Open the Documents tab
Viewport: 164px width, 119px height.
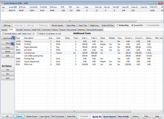(x=72, y=30)
